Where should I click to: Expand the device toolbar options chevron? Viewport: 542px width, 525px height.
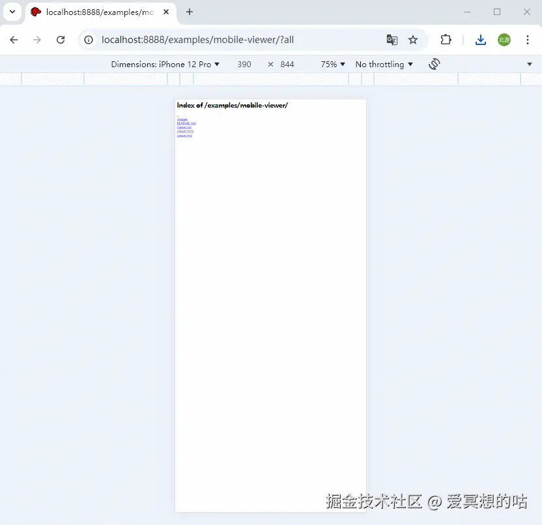(x=529, y=64)
